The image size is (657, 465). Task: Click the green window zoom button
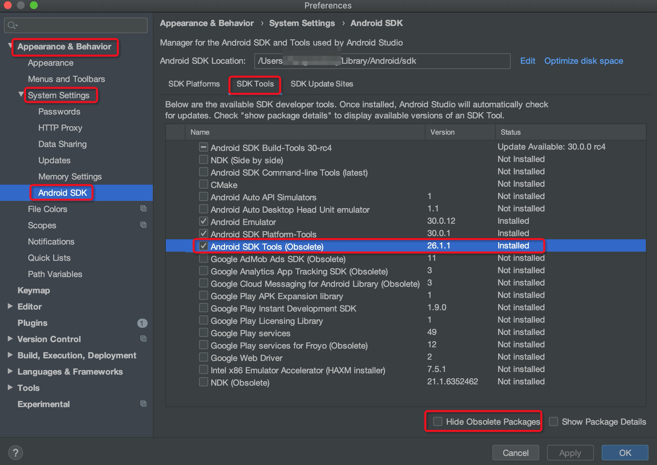click(34, 5)
